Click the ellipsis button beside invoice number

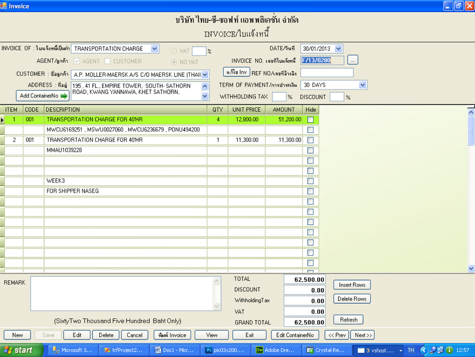(353, 60)
